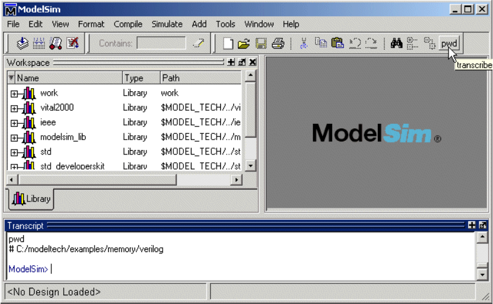The image size is (493, 304).
Task: Click the Open folder toolbar icon
Action: pyautogui.click(x=243, y=43)
